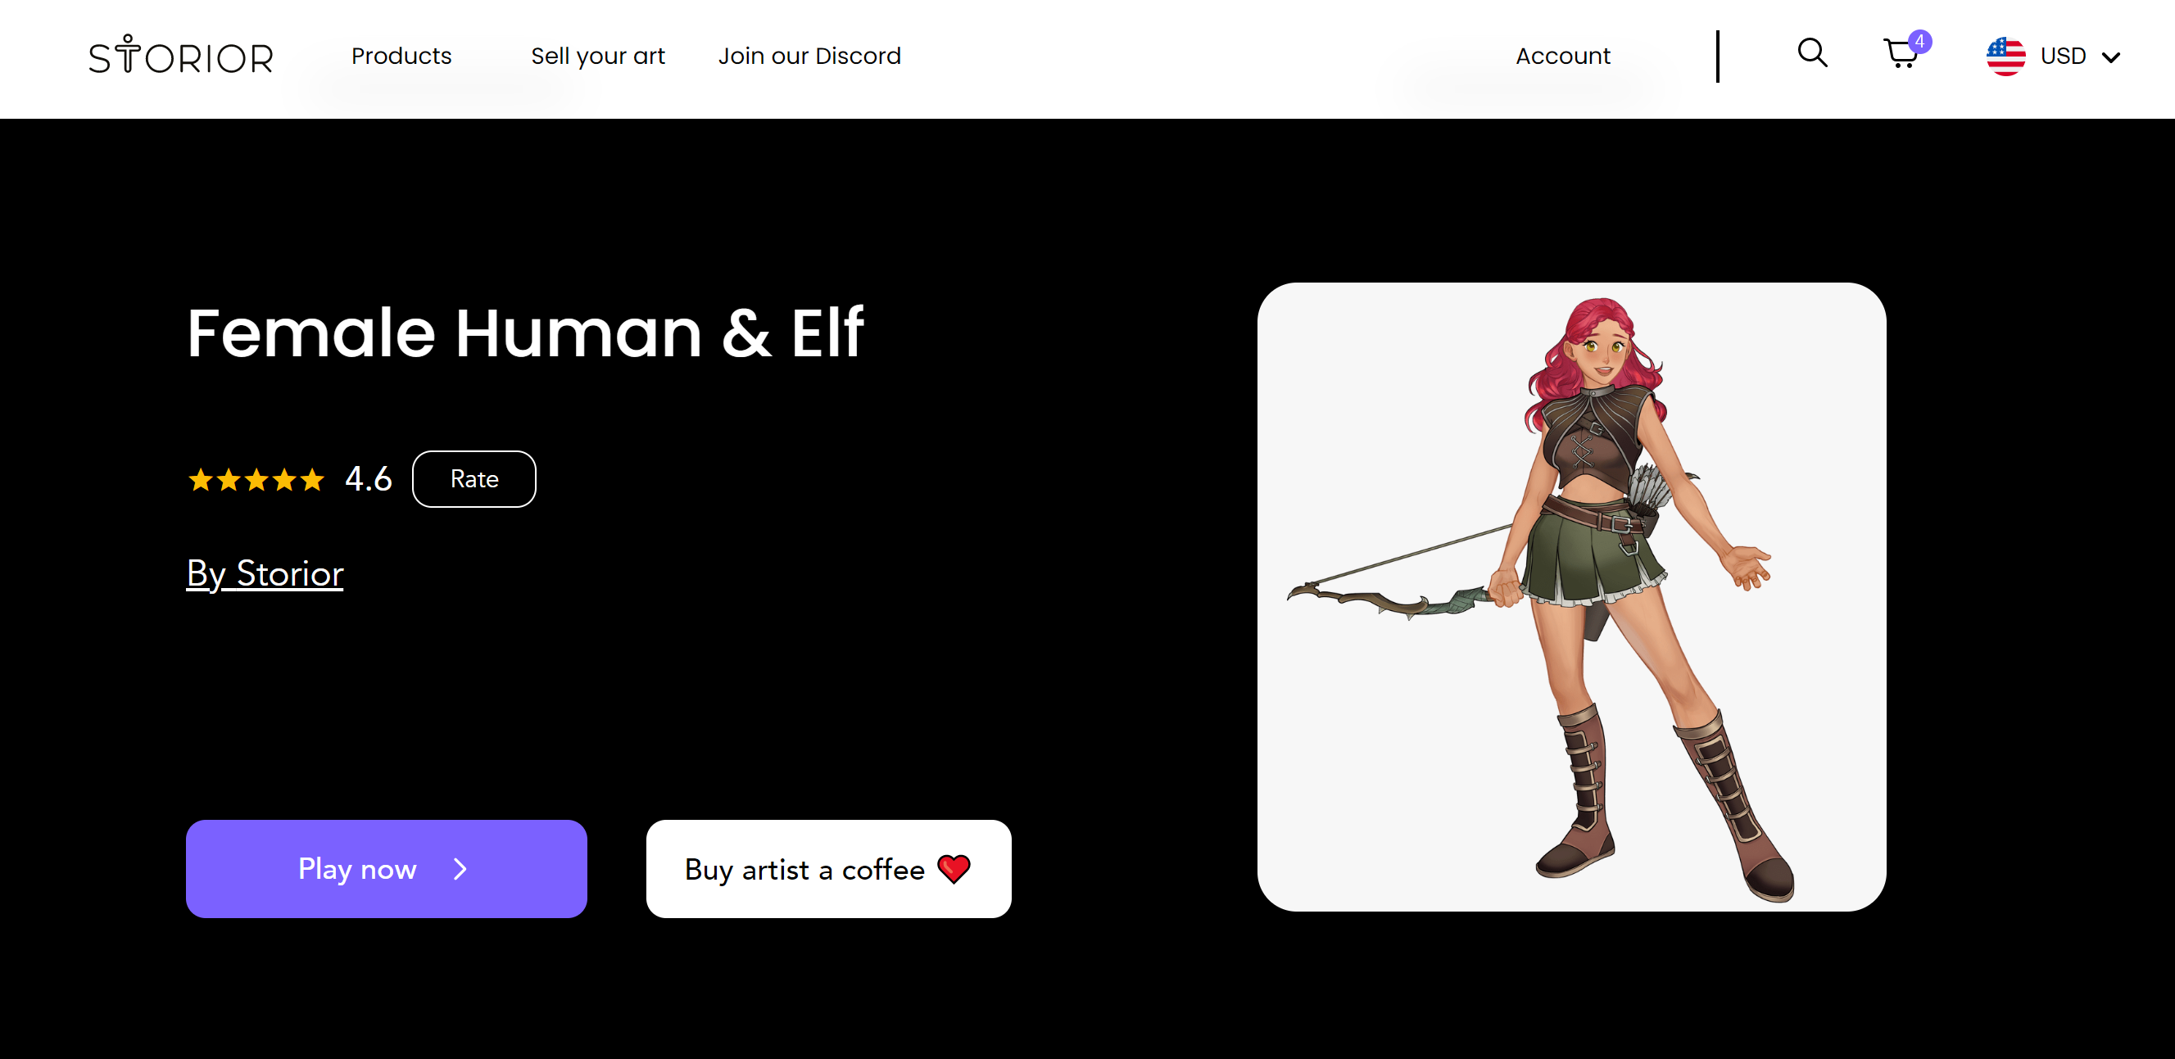Click the By Storior author link

point(265,574)
